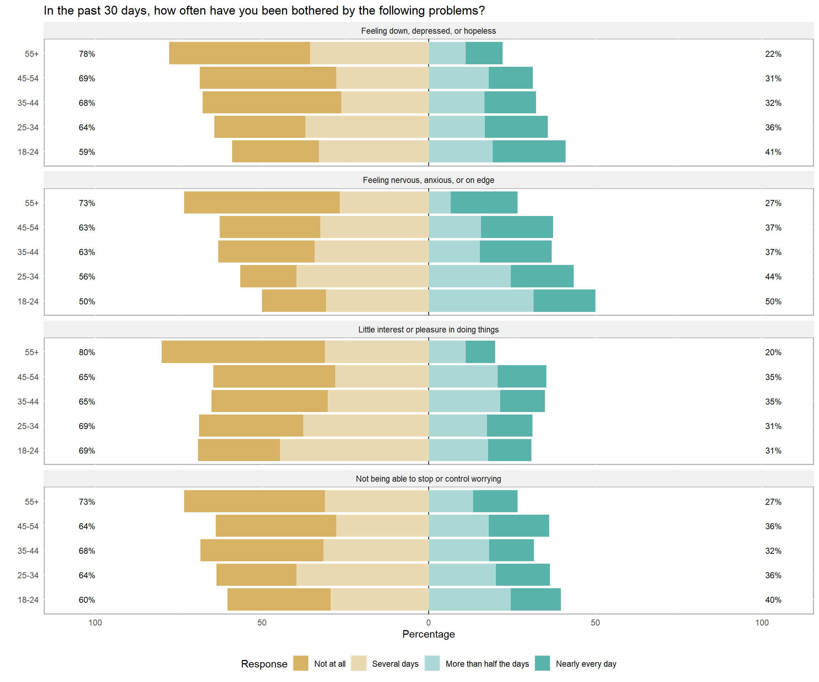Click the 80% label in the little interest panel

tap(87, 352)
